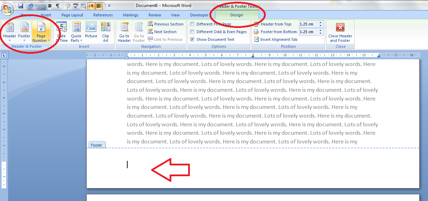This screenshot has width=428, height=201.
Task: Open the References ribbon tab
Action: (x=103, y=15)
